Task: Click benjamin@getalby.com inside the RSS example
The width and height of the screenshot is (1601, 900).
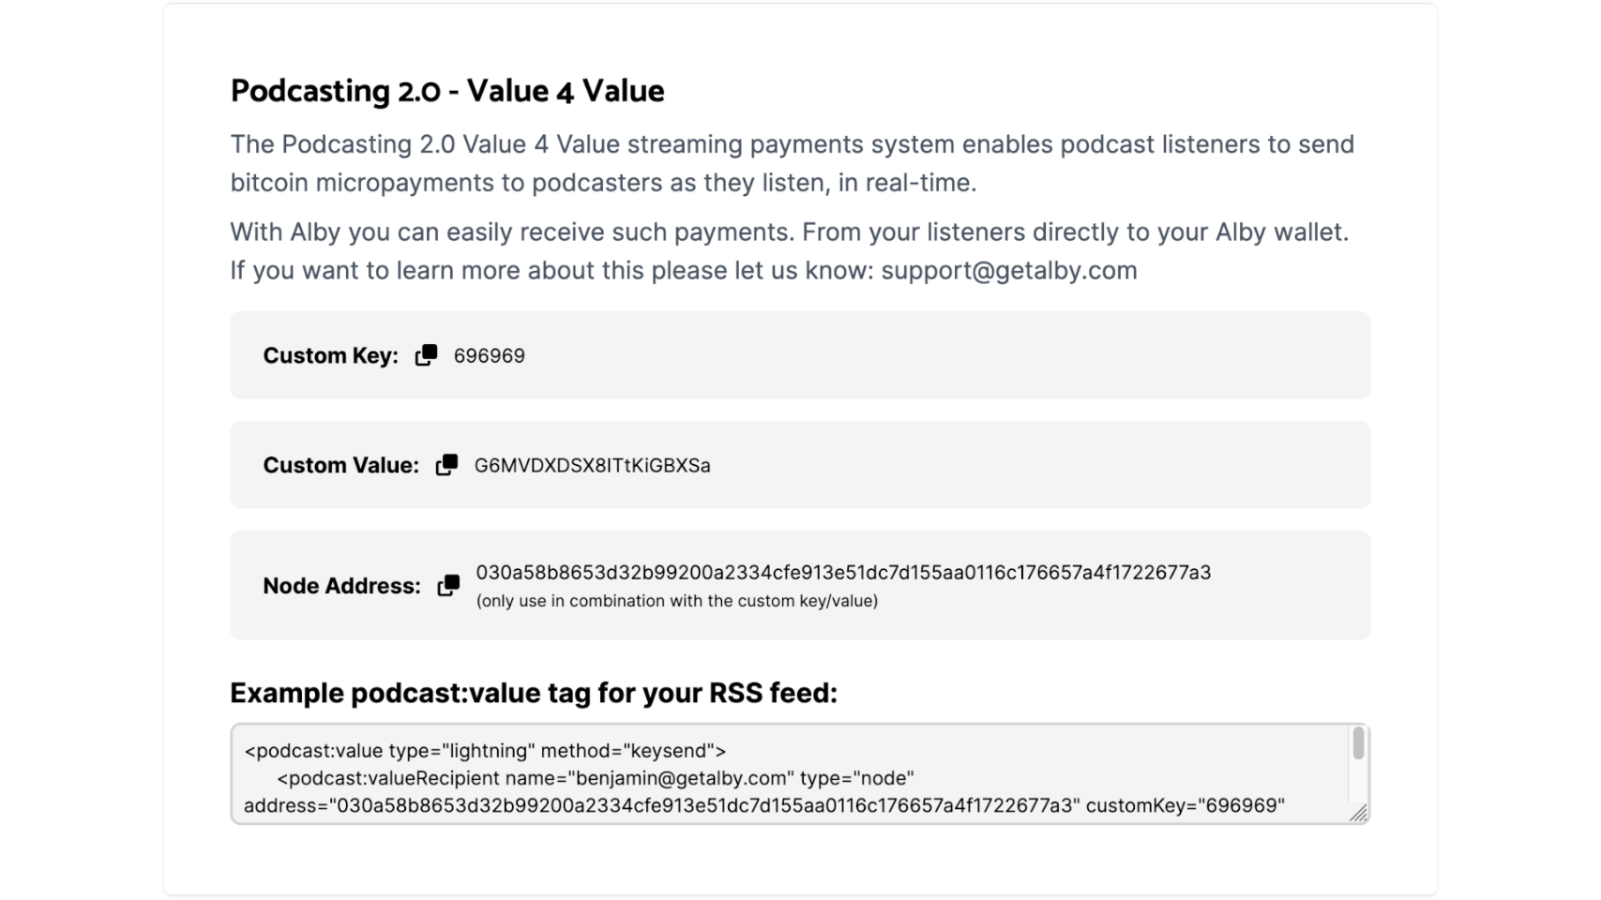Action: pyautogui.click(x=680, y=778)
